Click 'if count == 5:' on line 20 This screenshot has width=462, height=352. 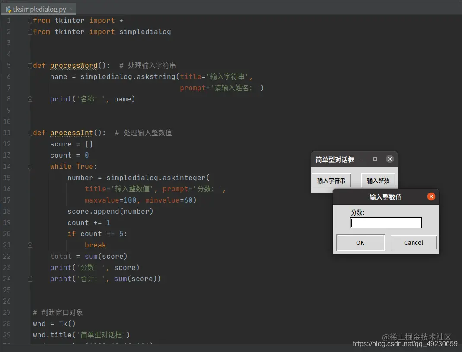97,234
